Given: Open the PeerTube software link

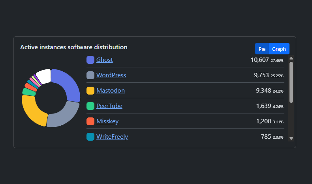Looking at the screenshot, I should click(x=109, y=106).
